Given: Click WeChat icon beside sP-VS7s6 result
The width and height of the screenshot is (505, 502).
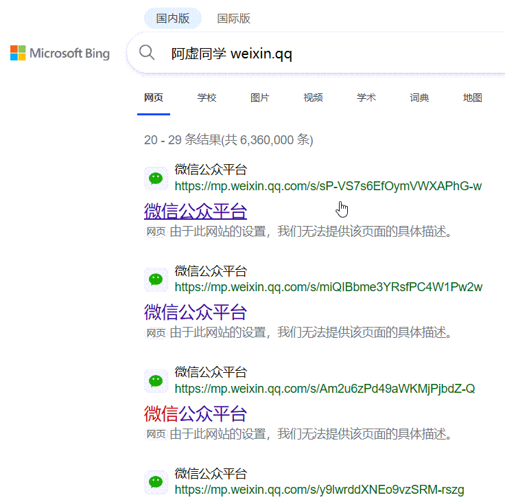Looking at the screenshot, I should tap(156, 179).
